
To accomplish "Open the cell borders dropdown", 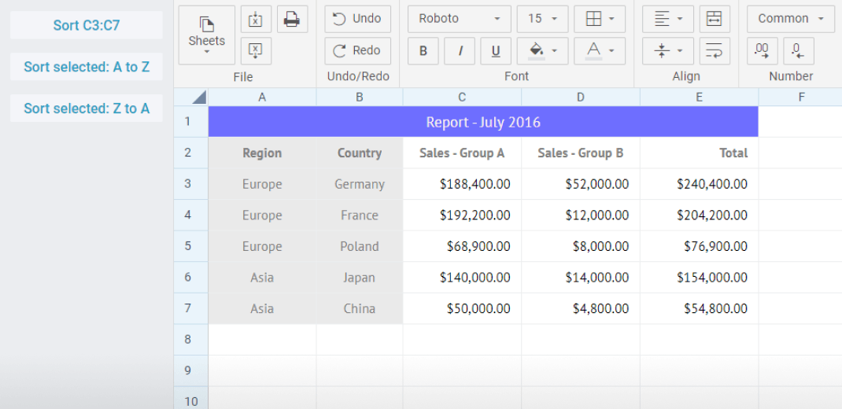I will pyautogui.click(x=600, y=20).
